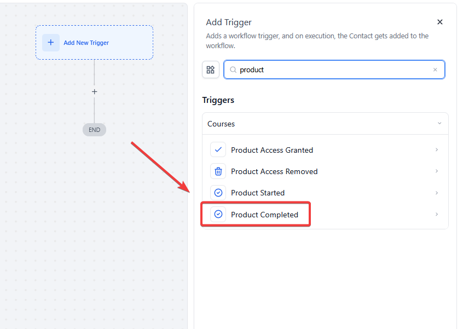Viewport: 463px width, 329px height.
Task: Collapse the Courses section chevron
Action: coord(439,124)
